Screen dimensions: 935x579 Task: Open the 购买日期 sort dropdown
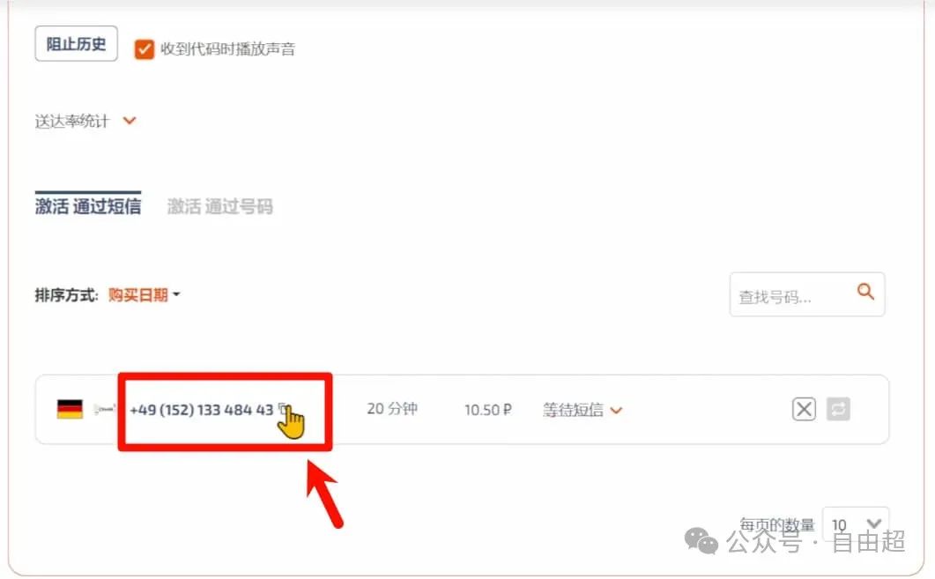(x=144, y=294)
